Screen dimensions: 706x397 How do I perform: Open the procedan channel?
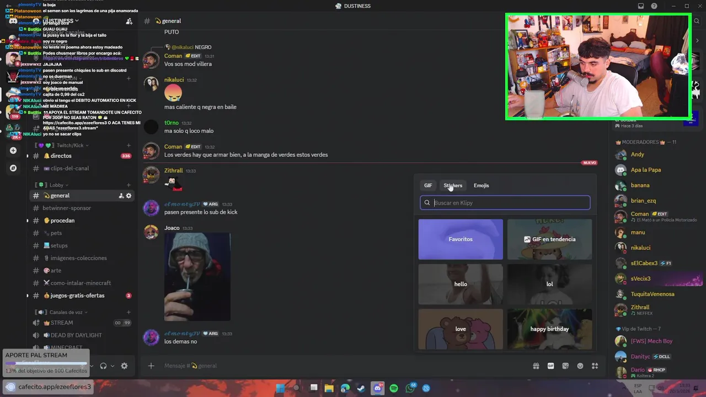[82, 221]
